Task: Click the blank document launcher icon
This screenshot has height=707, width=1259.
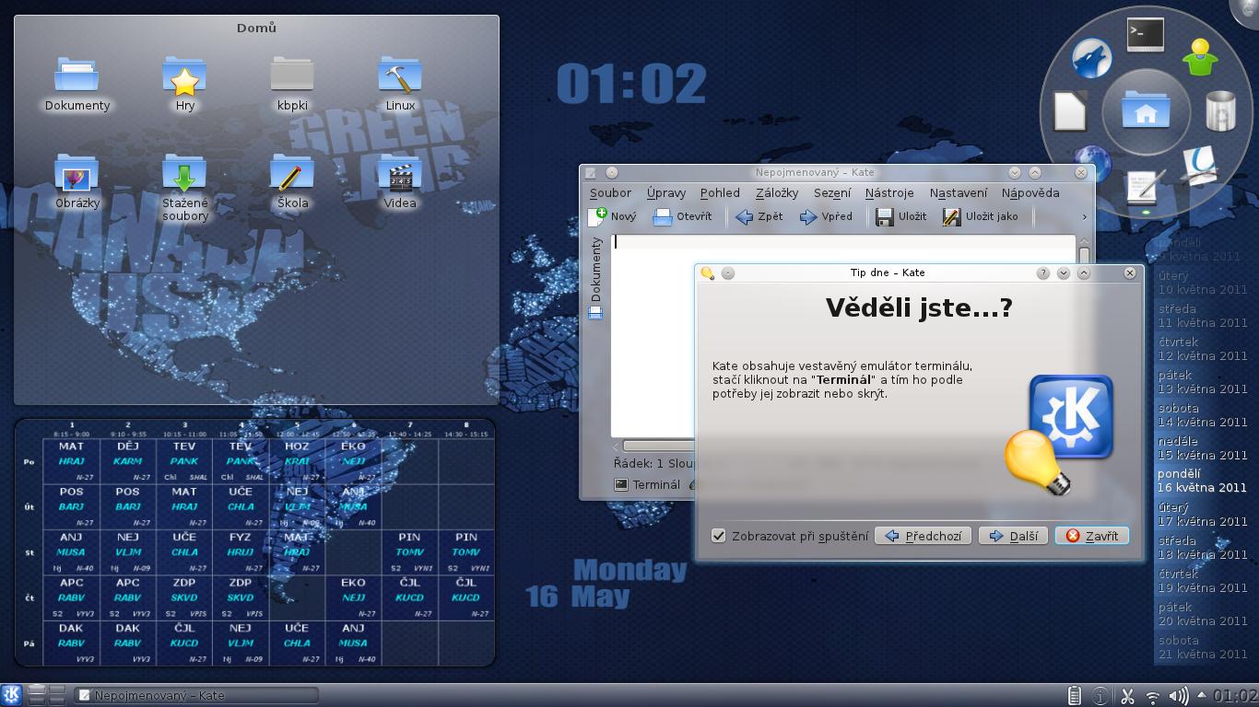Action: point(1070,111)
